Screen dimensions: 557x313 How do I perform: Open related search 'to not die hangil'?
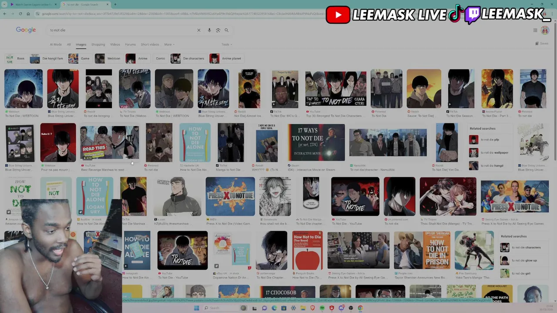pos(490,166)
